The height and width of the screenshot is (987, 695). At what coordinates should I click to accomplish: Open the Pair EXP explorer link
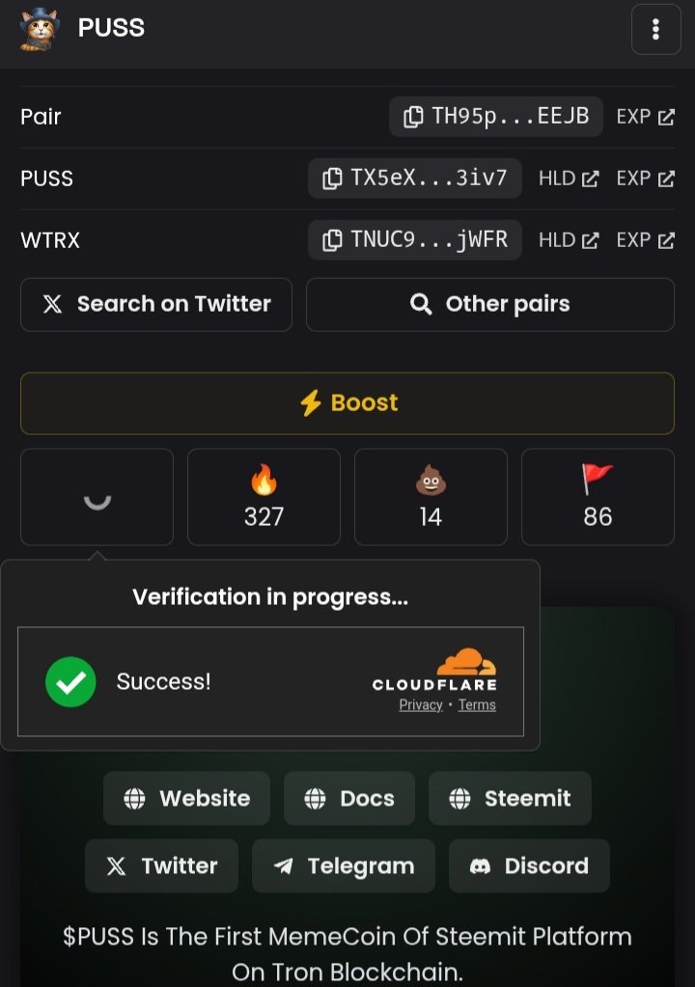[x=646, y=117]
